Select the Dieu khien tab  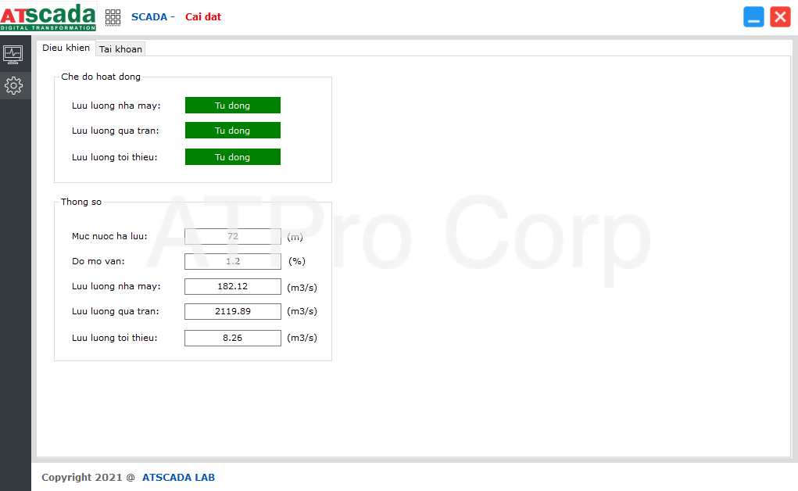(66, 48)
